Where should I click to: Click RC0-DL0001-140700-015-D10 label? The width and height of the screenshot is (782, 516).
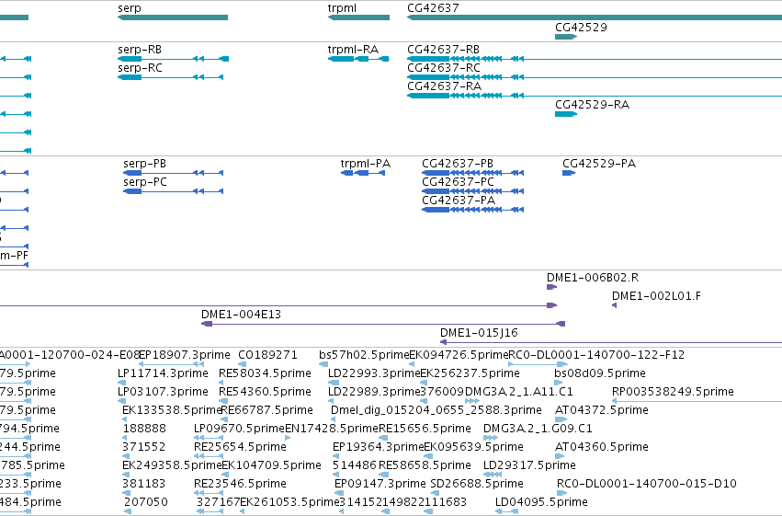pos(646,484)
